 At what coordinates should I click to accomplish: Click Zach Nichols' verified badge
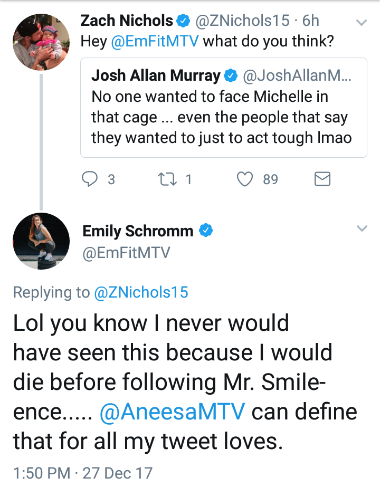tap(183, 21)
